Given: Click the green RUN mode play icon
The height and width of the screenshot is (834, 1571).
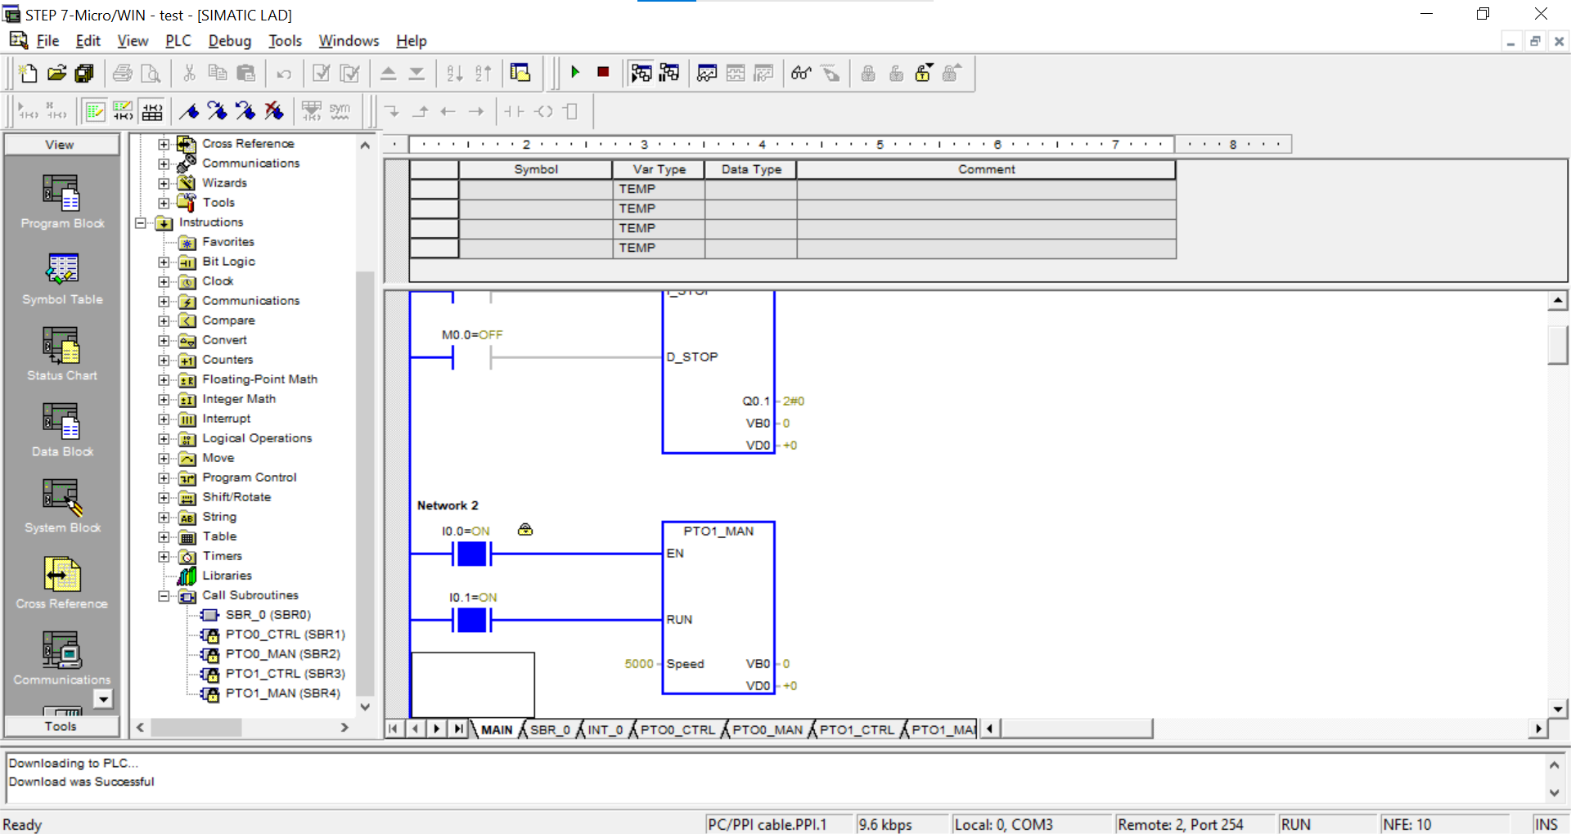Looking at the screenshot, I should (x=575, y=73).
